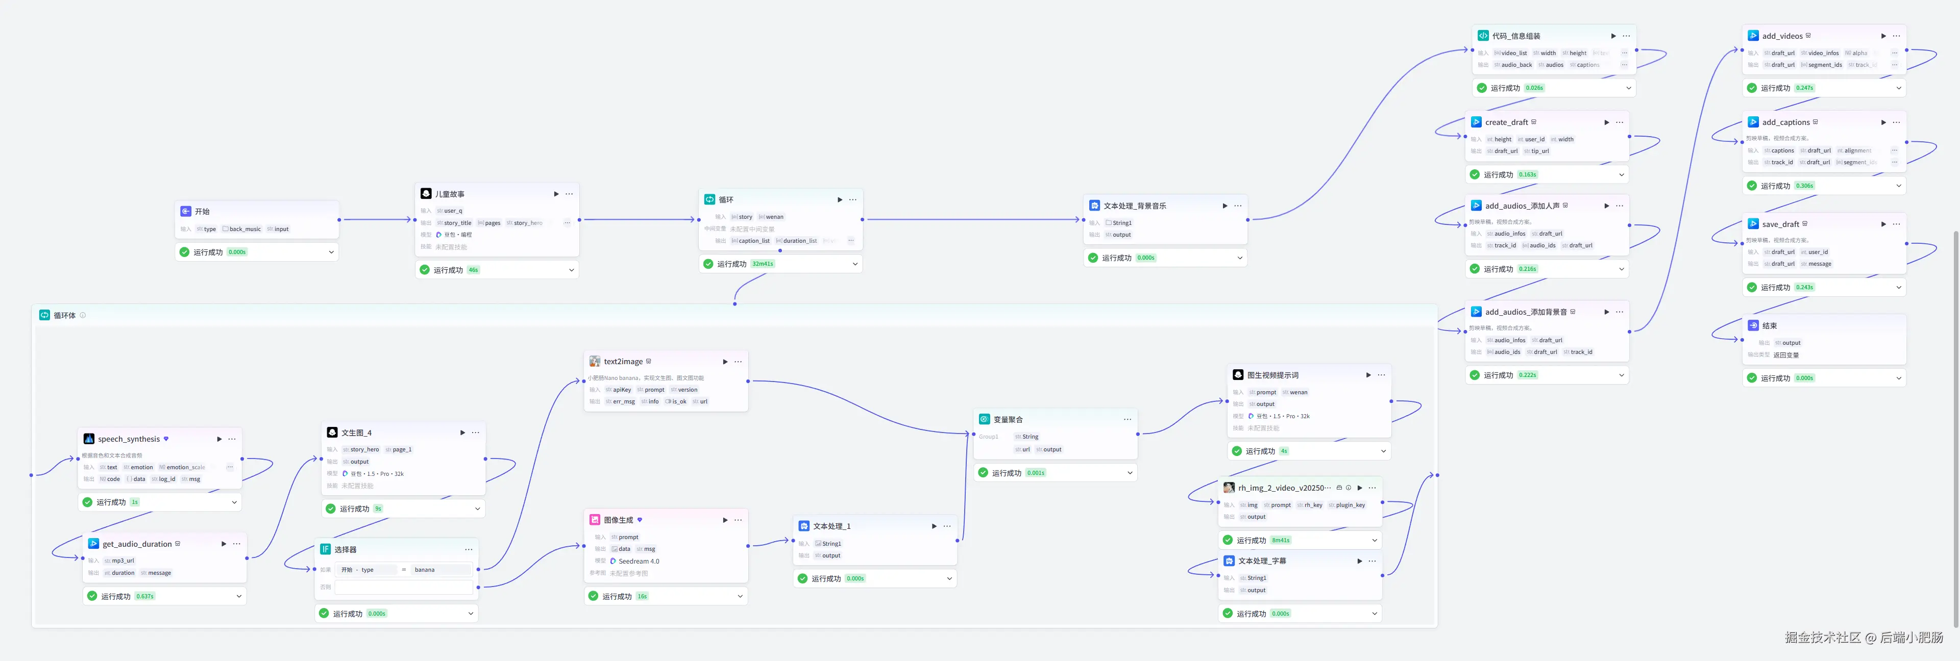Click the 代码_信息组装 code icon
Screen dimensions: 1960x661
click(x=1483, y=36)
